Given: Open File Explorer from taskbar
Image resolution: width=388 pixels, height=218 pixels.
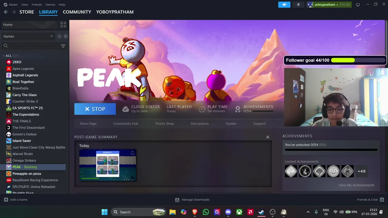Looking at the screenshot, I should [x=172, y=212].
